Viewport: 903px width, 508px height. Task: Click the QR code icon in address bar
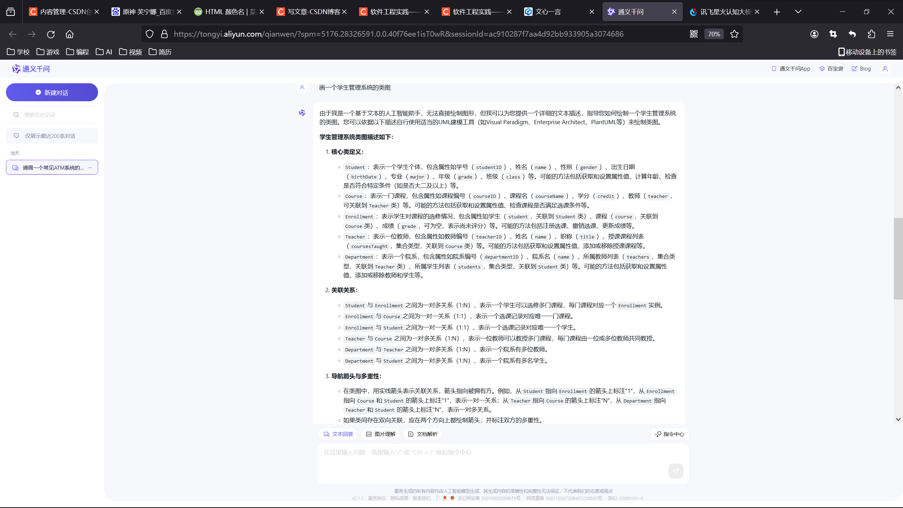click(693, 34)
